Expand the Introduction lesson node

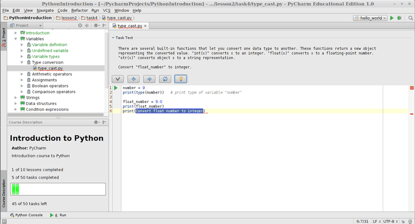pyautogui.click(x=16, y=33)
